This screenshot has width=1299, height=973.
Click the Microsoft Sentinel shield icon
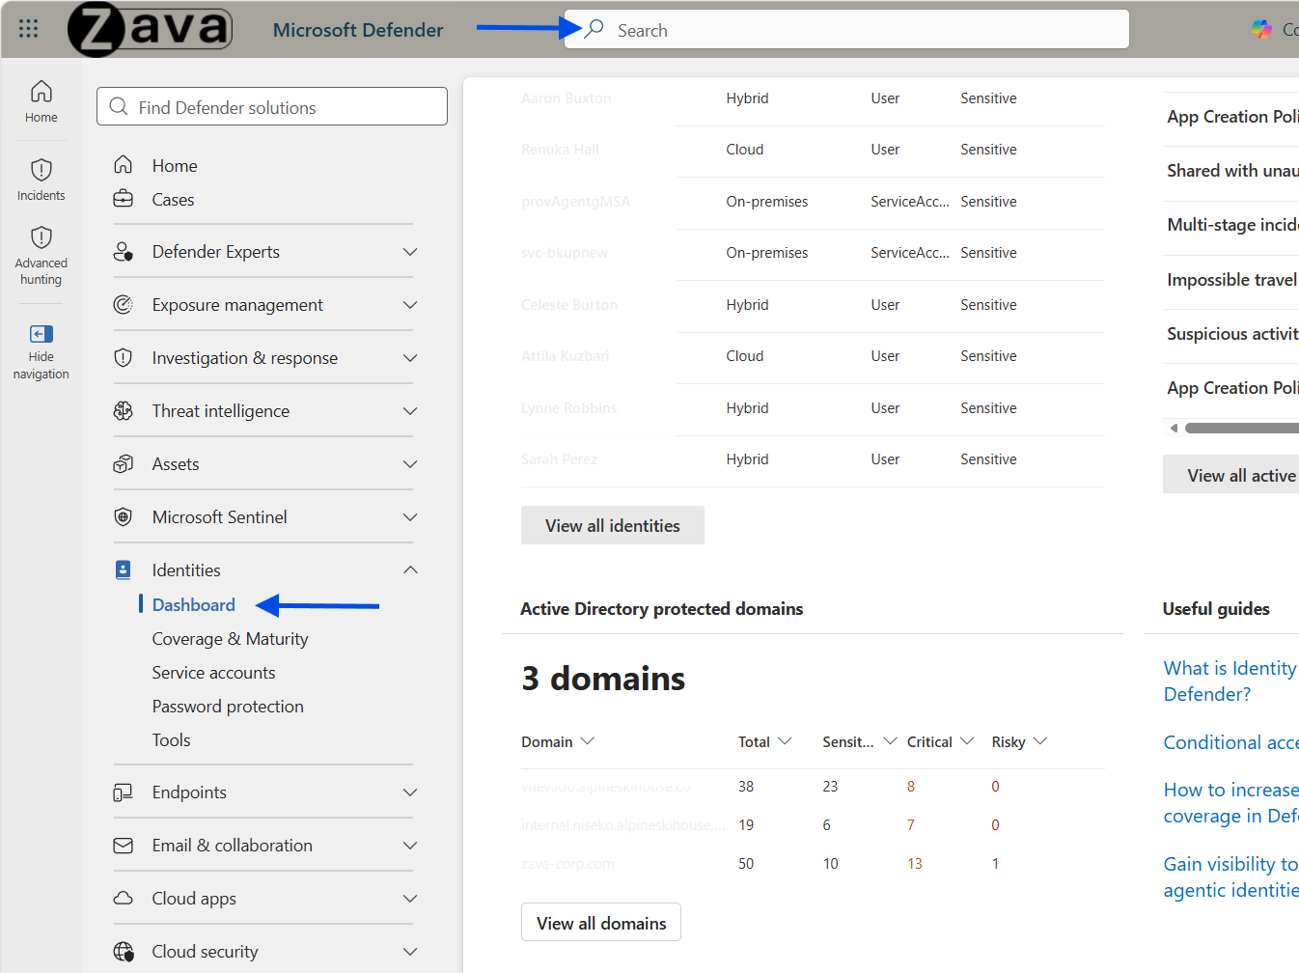click(x=124, y=517)
